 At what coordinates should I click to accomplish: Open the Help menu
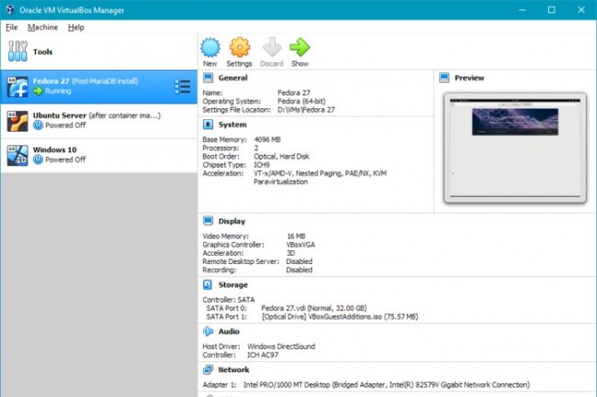point(76,28)
